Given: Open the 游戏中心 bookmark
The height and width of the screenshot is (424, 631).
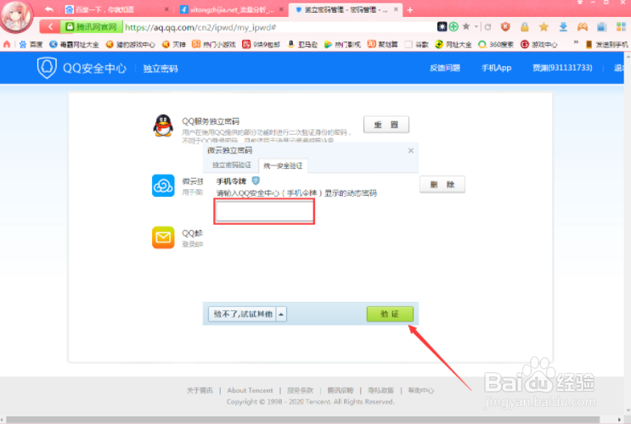Looking at the screenshot, I should point(538,44).
